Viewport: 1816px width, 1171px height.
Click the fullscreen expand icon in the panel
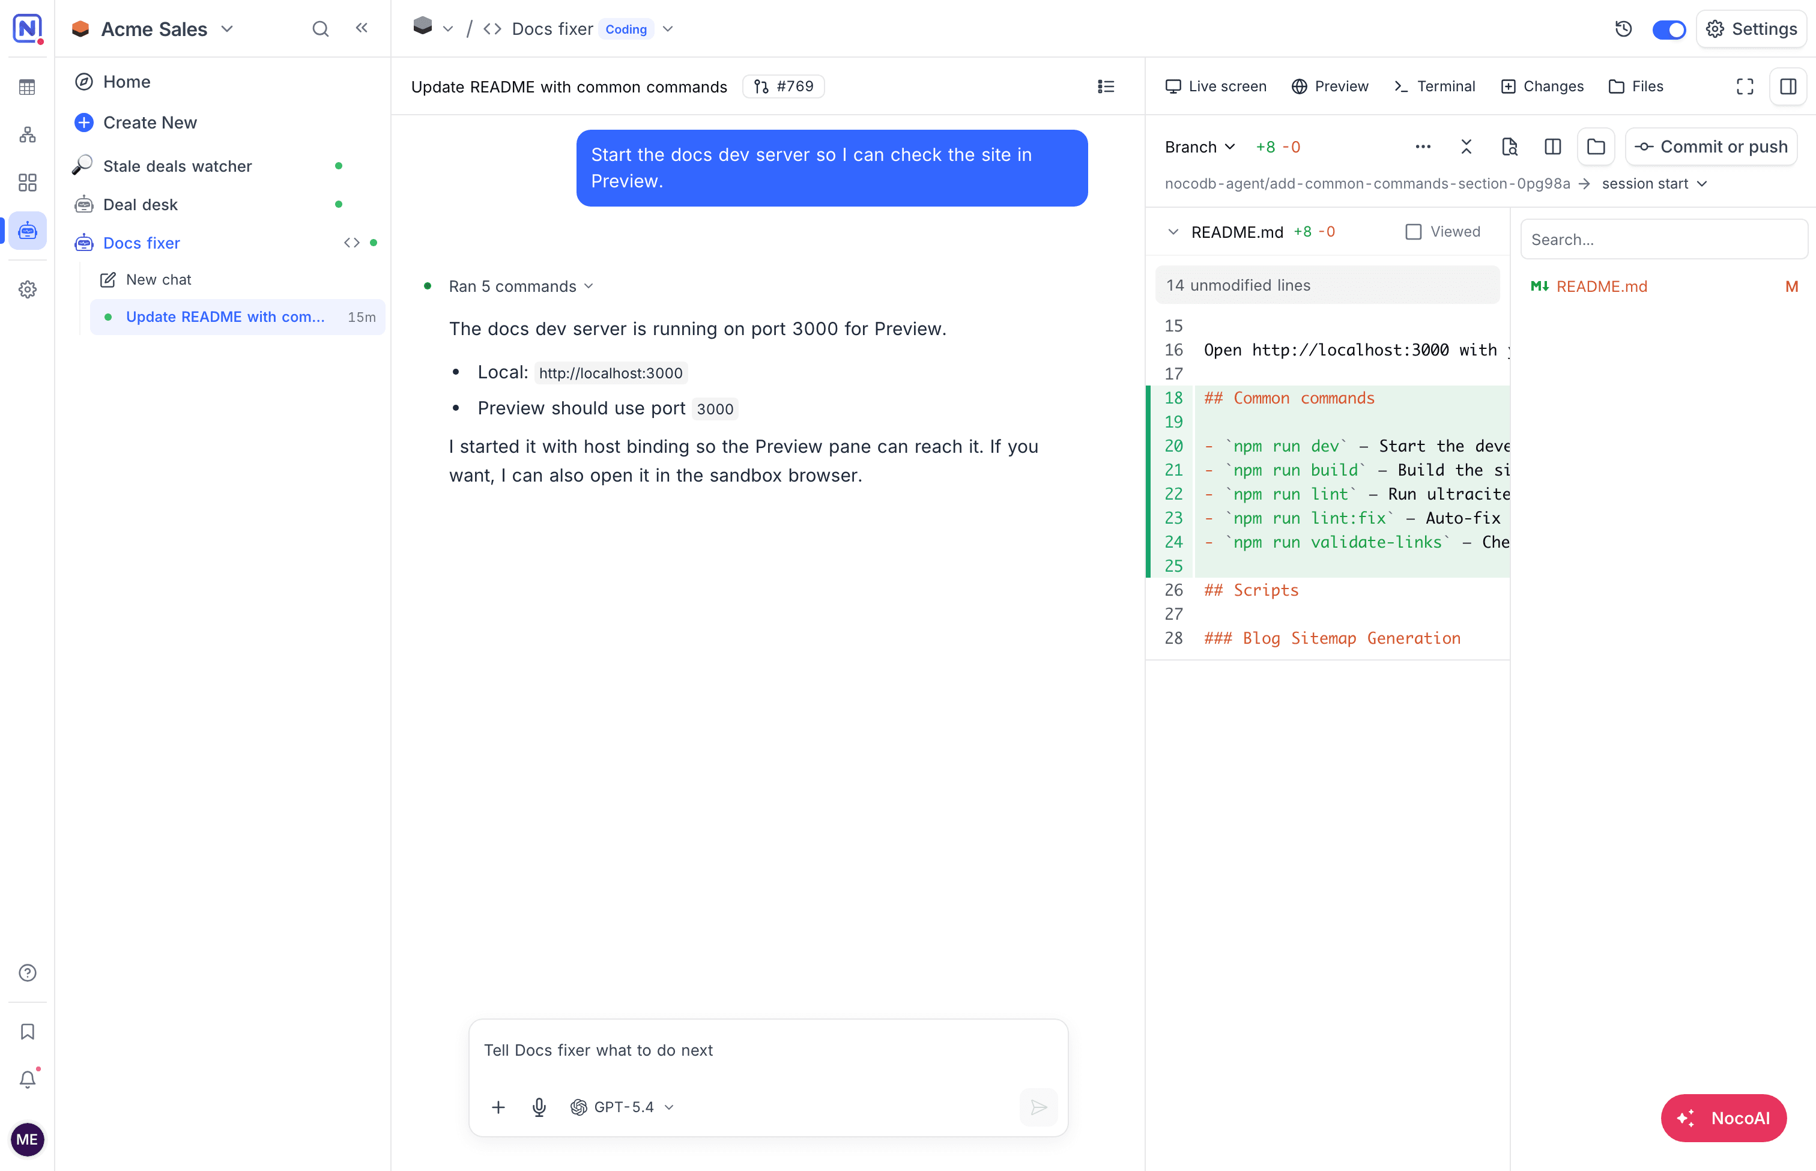1745,86
